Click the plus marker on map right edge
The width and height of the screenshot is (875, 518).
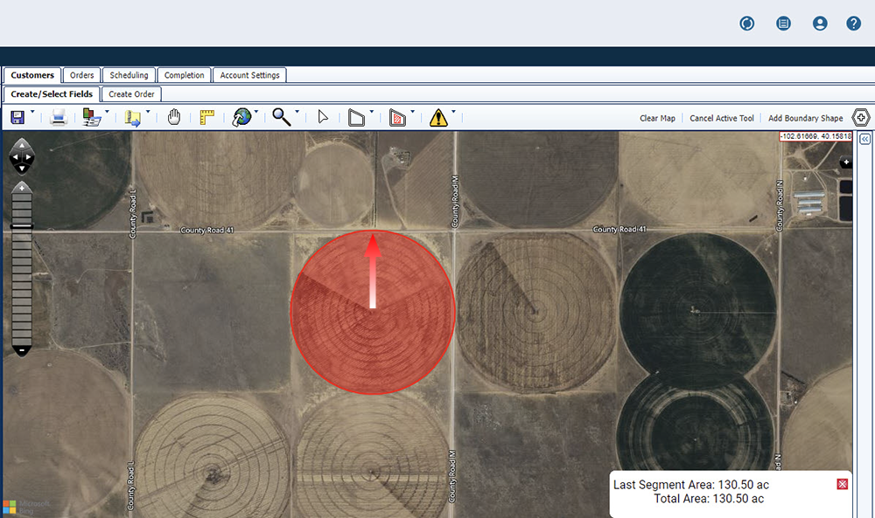[x=846, y=162]
